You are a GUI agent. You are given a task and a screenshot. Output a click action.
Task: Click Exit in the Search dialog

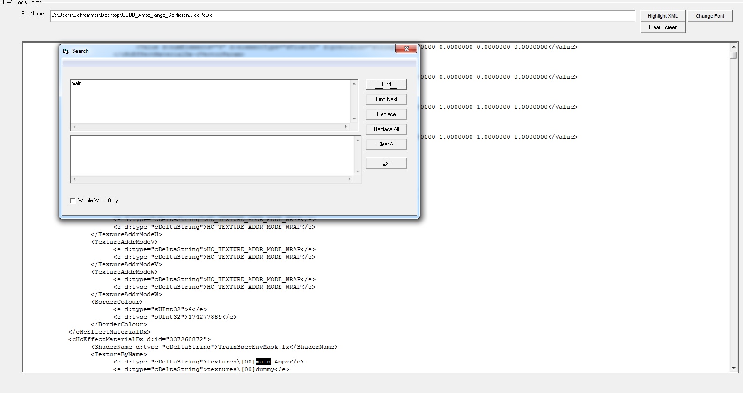point(386,163)
